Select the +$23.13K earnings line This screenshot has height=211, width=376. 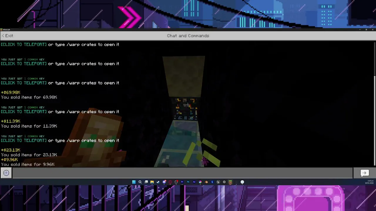[11, 150]
